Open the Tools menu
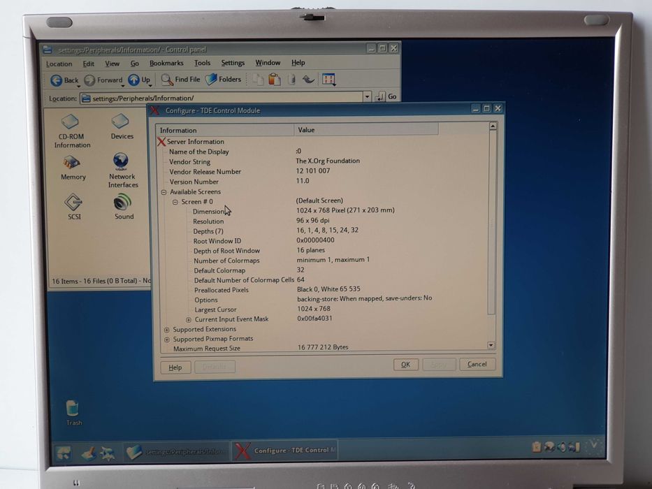 (202, 63)
